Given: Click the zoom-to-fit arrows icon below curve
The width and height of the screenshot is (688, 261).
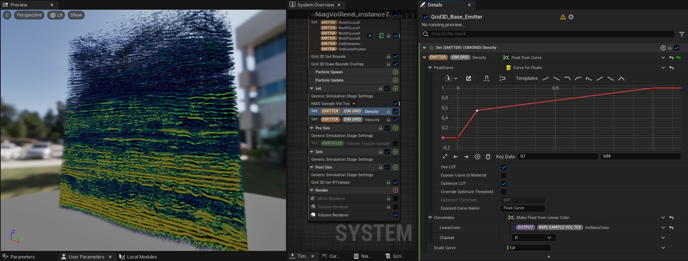Looking at the screenshot, I should pos(445,156).
